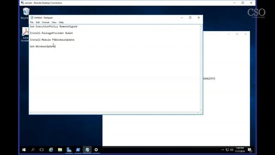Close the Remote Desktop Connection window
This screenshot has width=275, height=155.
[x=251, y=3]
